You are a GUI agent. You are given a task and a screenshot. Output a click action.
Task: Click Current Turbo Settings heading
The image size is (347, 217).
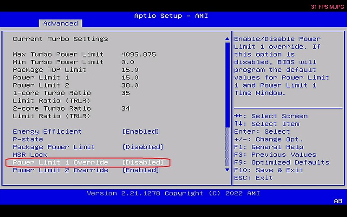point(60,39)
